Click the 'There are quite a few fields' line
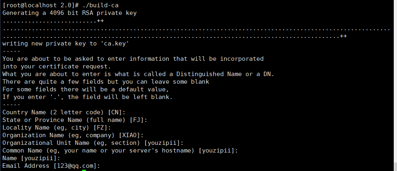The width and height of the screenshot is (397, 171). pos(106,82)
